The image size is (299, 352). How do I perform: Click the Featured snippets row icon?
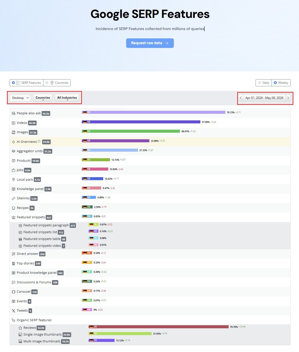[13, 218]
